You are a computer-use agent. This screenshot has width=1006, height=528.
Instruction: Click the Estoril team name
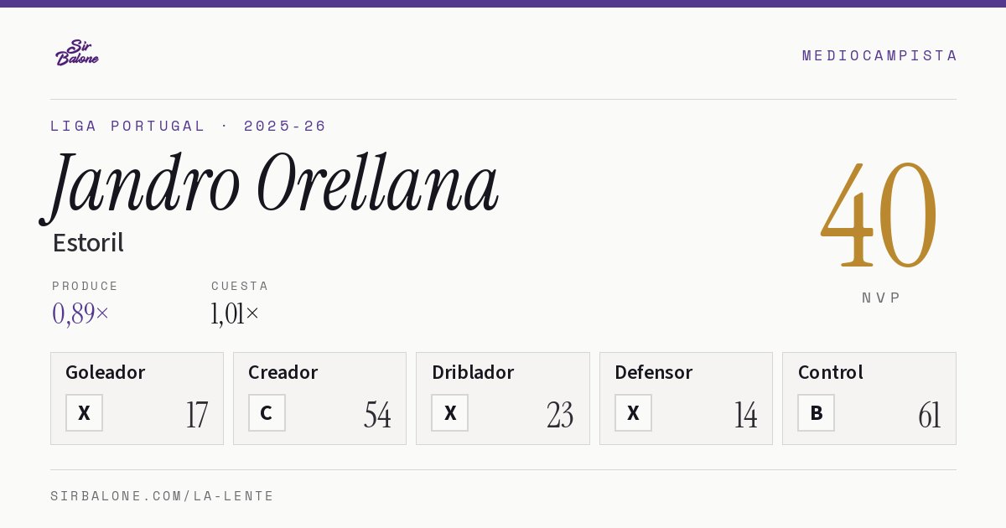[x=88, y=243]
